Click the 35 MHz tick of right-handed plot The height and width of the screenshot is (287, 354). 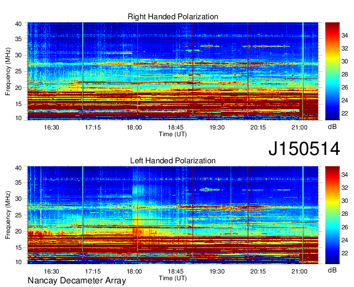coord(18,39)
